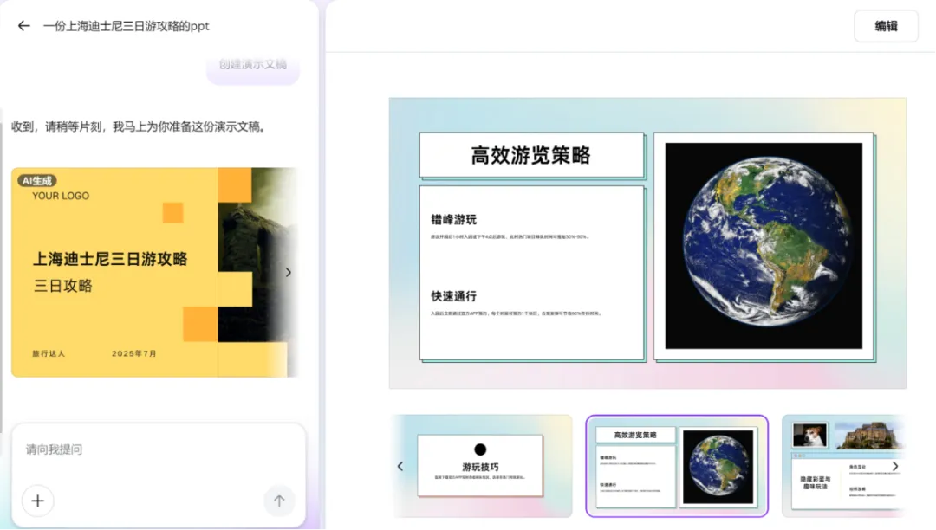This screenshot has height=530, width=936.
Task: Select the 游玩技巧 slide thumbnail
Action: pyautogui.click(x=483, y=466)
